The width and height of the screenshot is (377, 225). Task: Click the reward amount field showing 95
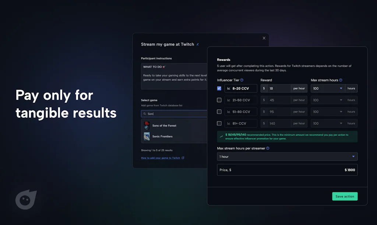279,112
